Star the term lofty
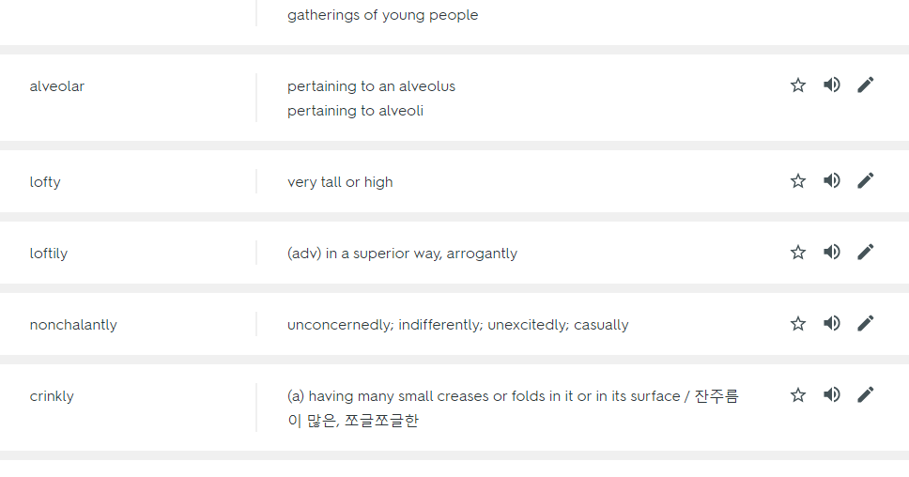909x477 pixels. [x=798, y=181]
